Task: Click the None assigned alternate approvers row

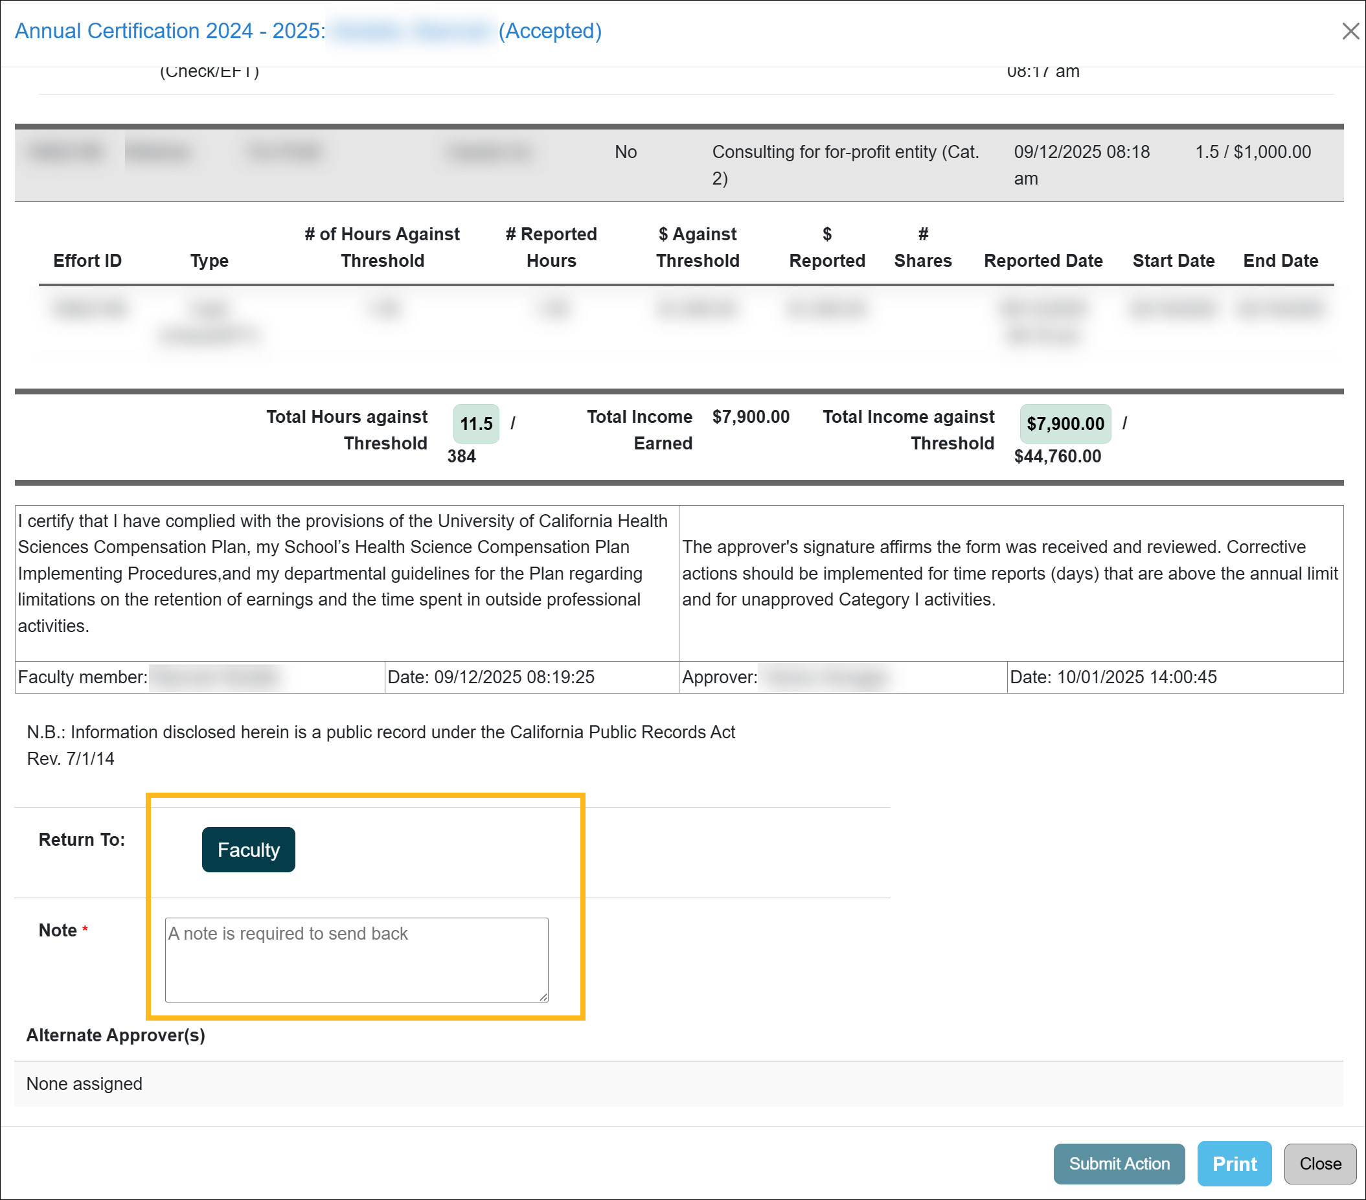Action: [84, 1083]
